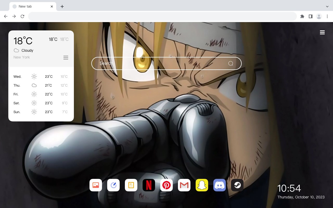Viewport: 333px width, 208px height.
Task: Click the 10:54 clock display
Action: (x=289, y=188)
